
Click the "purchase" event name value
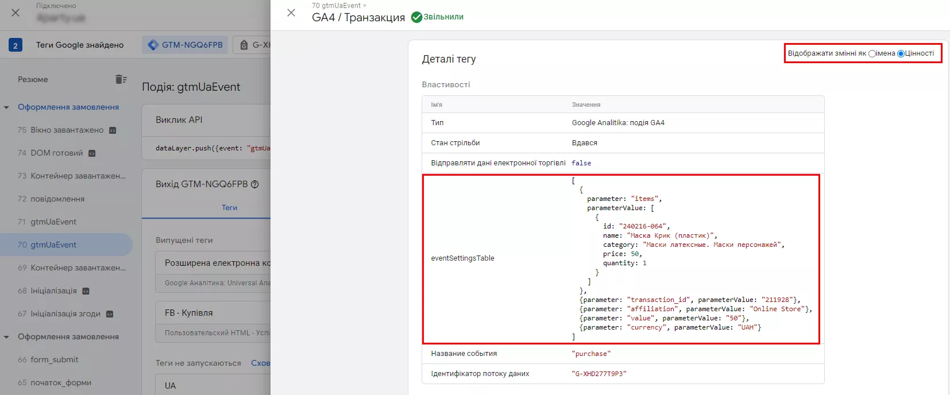pyautogui.click(x=591, y=354)
